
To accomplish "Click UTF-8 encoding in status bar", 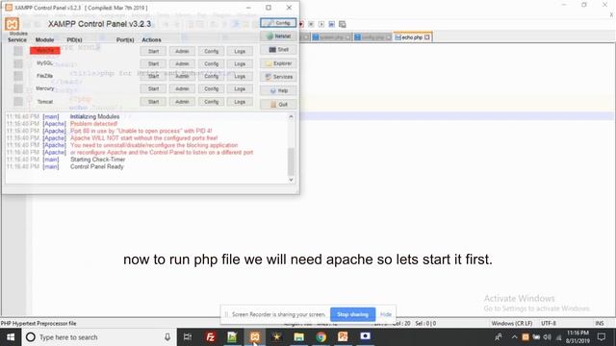I will [x=549, y=323].
